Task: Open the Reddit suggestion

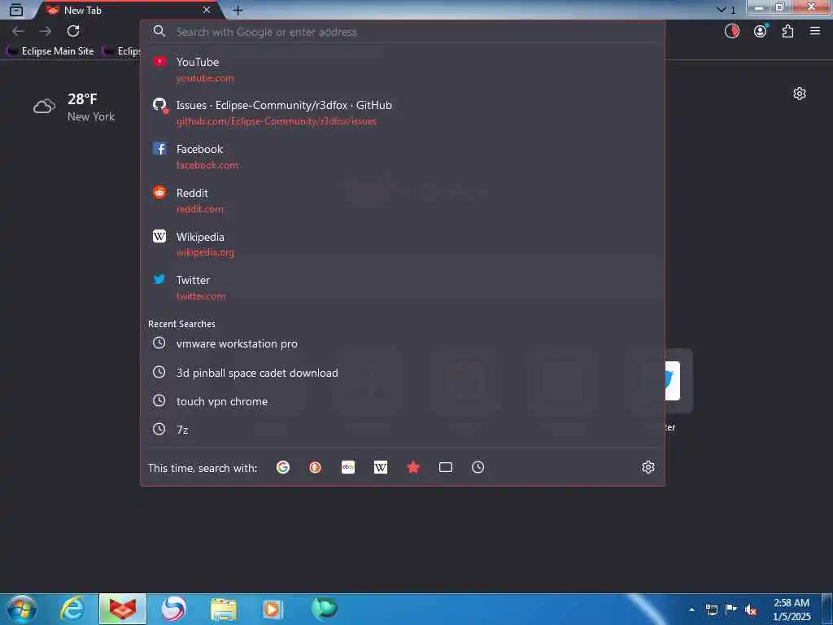Action: tap(402, 200)
